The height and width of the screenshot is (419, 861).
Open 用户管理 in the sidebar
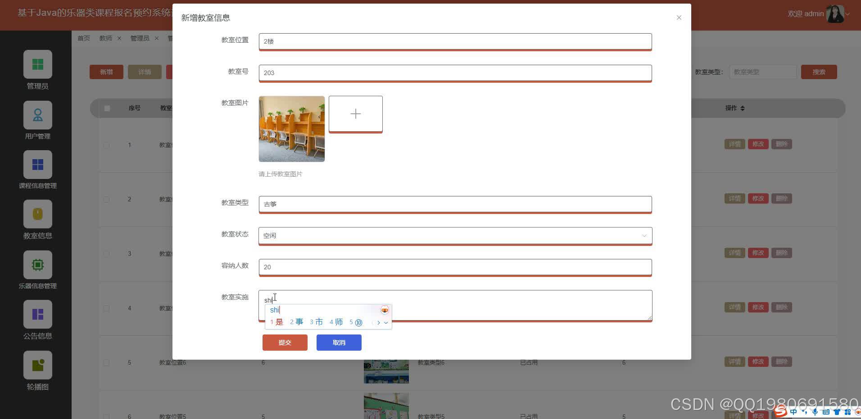point(38,115)
